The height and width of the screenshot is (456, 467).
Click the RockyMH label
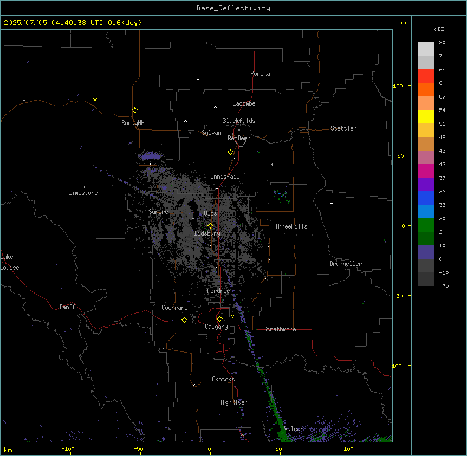[x=133, y=123]
